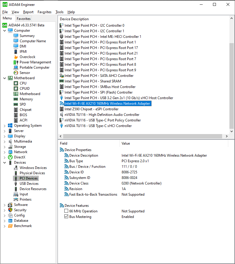This screenshot has width=235, height=264.
Task: Click the Operating System Windows logo icon
Action: click(x=10, y=126)
